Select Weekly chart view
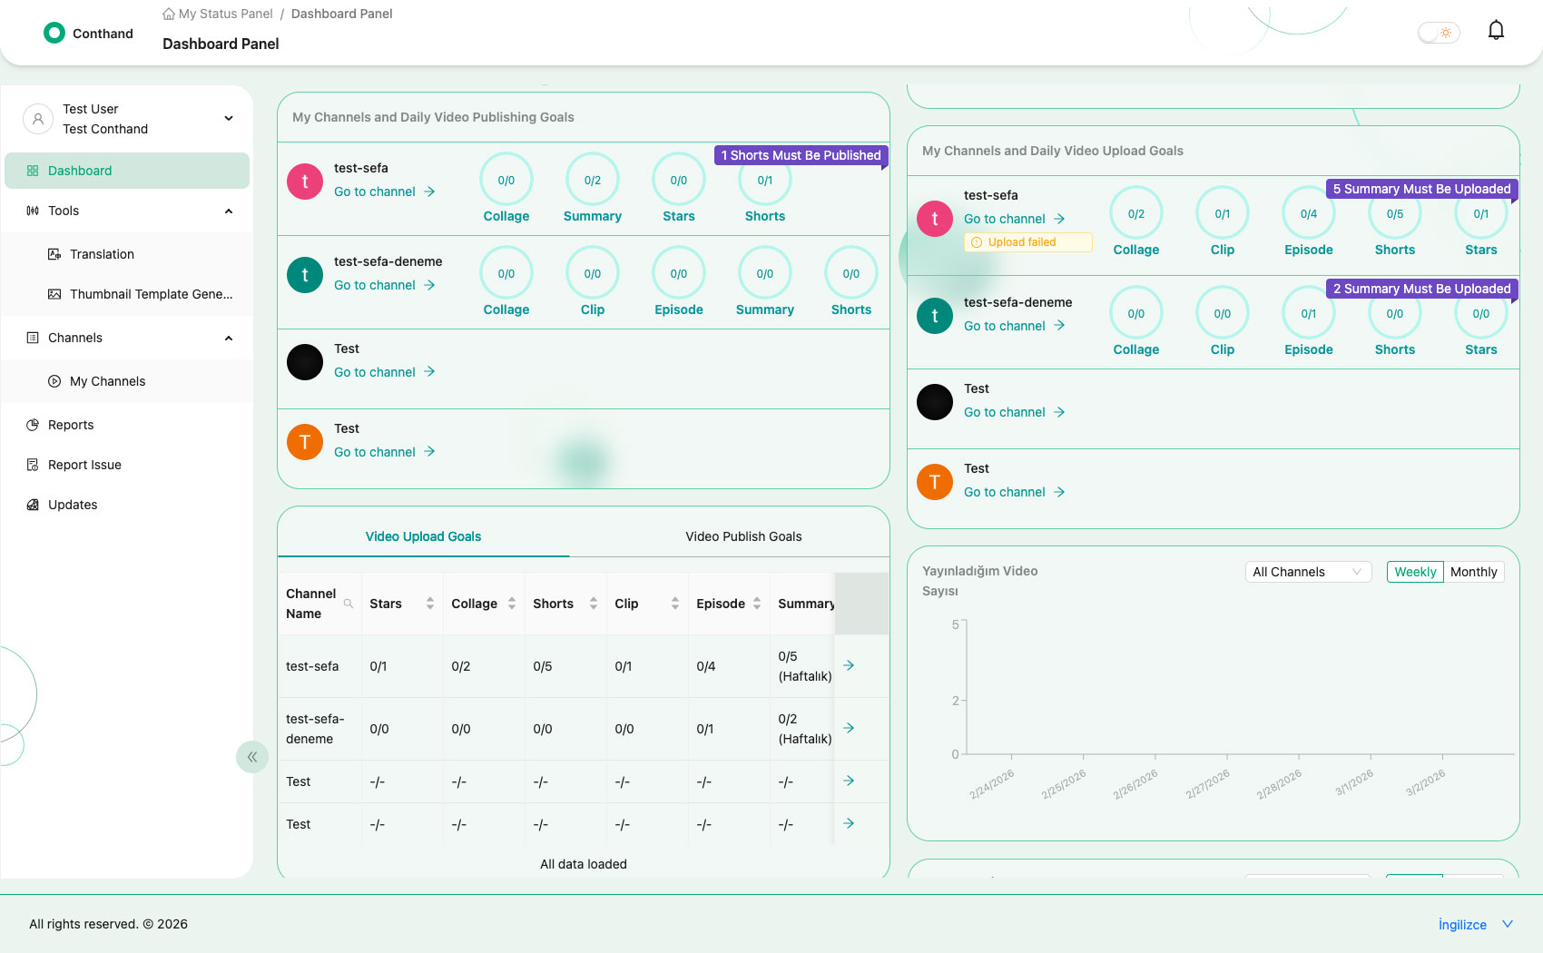Image resolution: width=1543 pixels, height=953 pixels. 1414,572
